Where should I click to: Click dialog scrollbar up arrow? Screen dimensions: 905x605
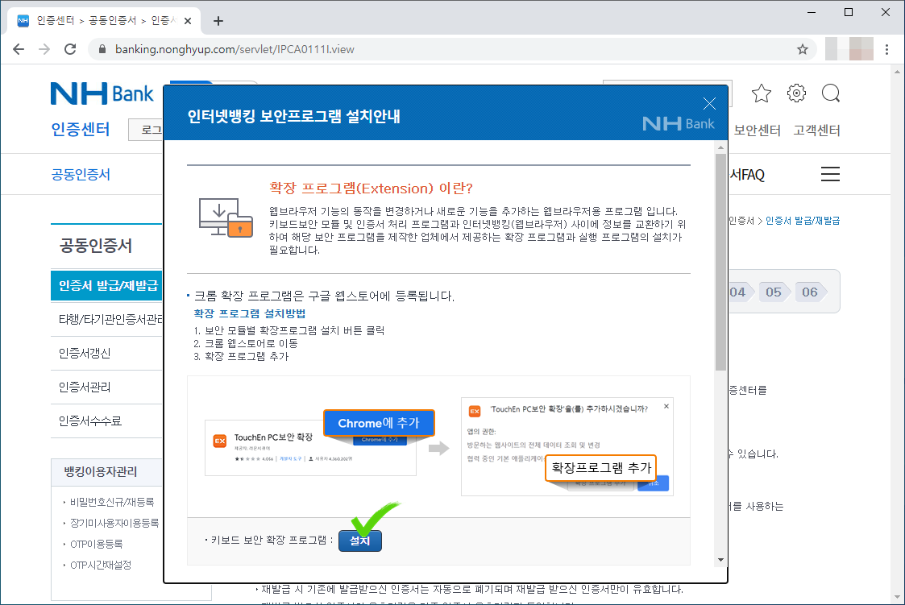point(720,147)
